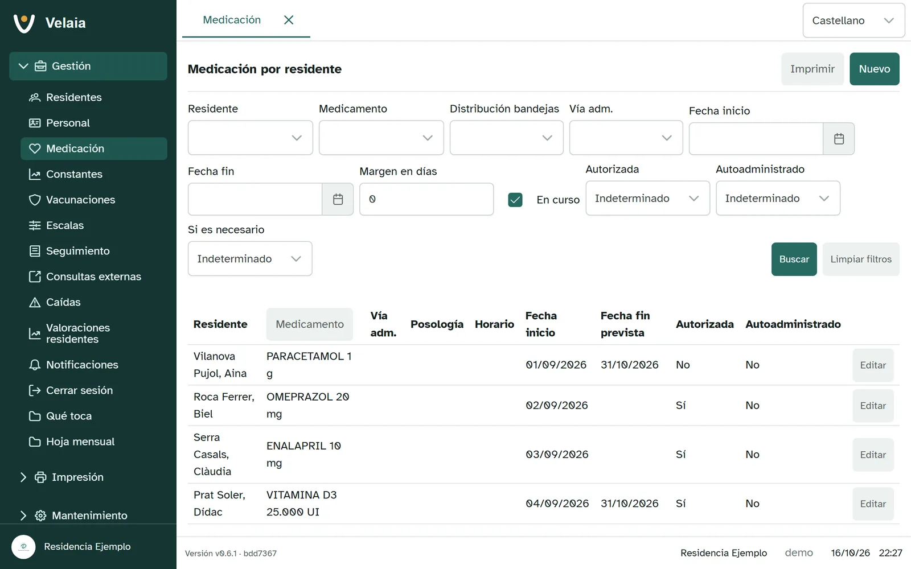Image resolution: width=911 pixels, height=569 pixels.
Task: Click the Hoja mensual folder icon
Action: pos(35,442)
